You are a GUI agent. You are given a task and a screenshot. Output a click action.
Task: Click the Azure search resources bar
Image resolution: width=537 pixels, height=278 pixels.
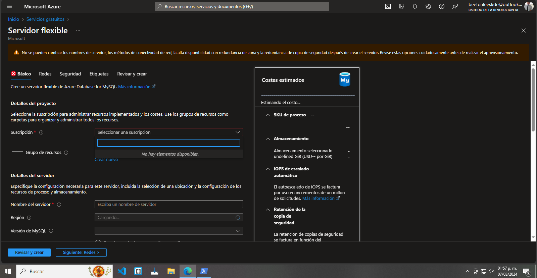[242, 6]
